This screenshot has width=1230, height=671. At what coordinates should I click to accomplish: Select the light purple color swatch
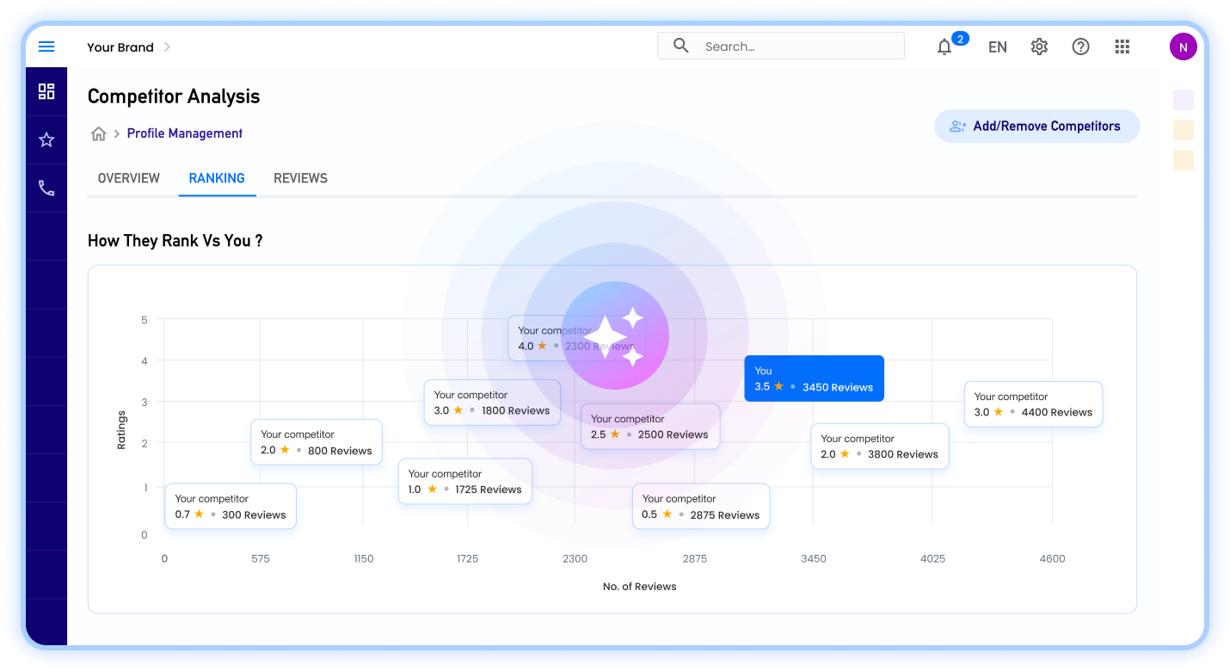click(x=1184, y=100)
